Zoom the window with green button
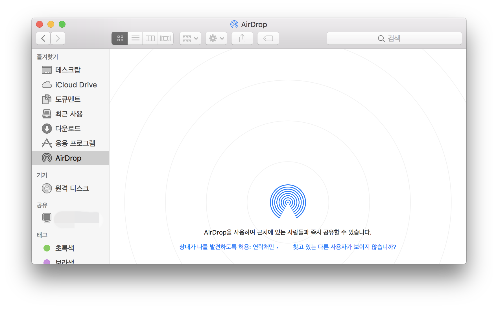Image resolution: width=498 pixels, height=309 pixels. [x=62, y=24]
